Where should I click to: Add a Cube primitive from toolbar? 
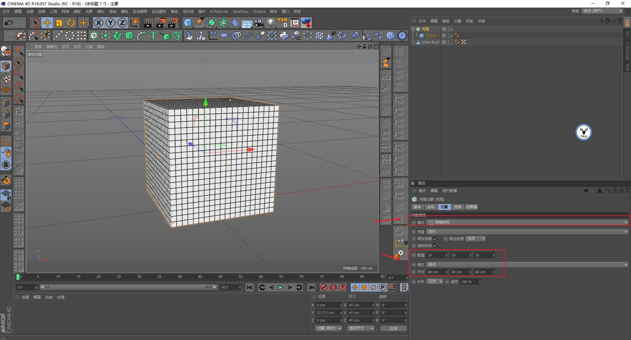pos(188,23)
